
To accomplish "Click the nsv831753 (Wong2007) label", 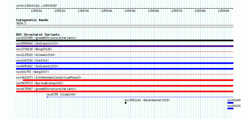I will click(32, 72).
